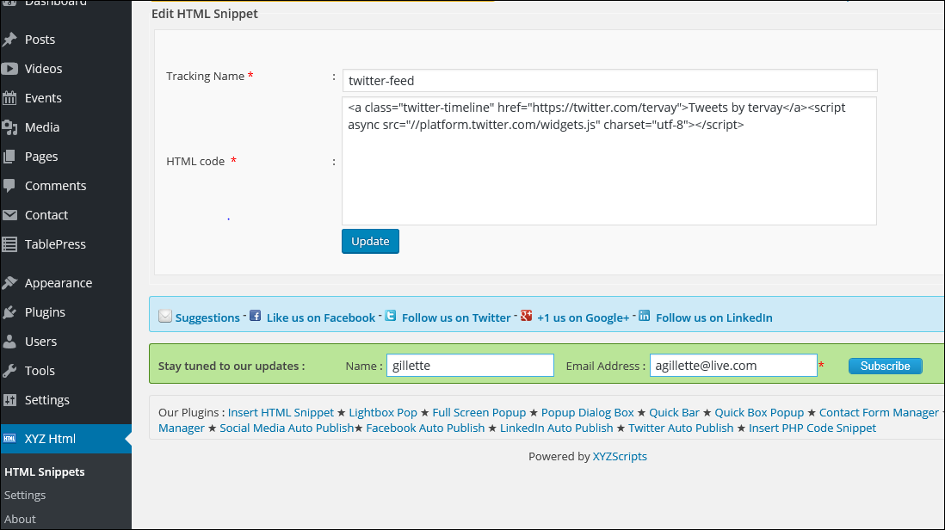This screenshot has width=945, height=530.
Task: Click into the Tracking Name field
Action: point(608,81)
